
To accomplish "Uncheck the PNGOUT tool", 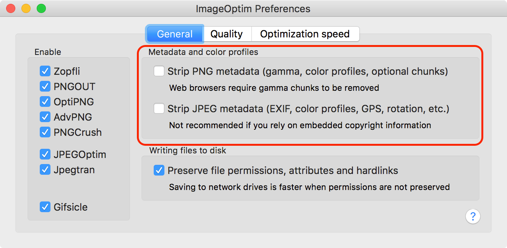I will click(x=45, y=87).
